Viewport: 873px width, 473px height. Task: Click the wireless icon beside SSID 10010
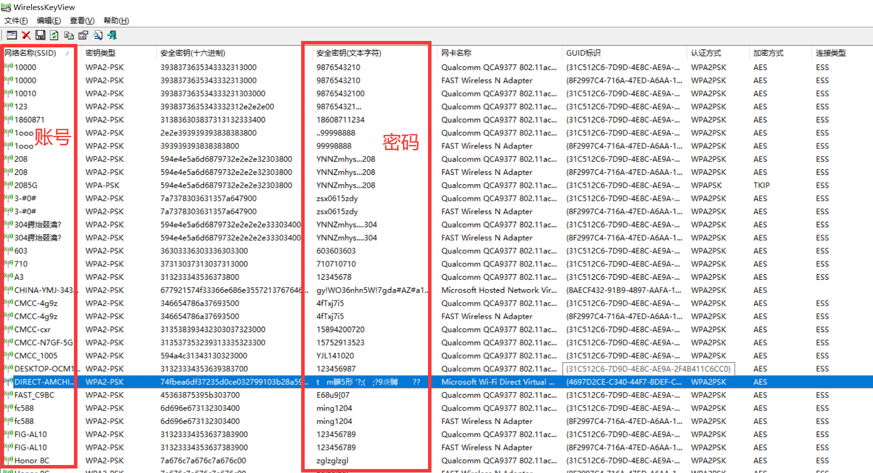[8, 93]
